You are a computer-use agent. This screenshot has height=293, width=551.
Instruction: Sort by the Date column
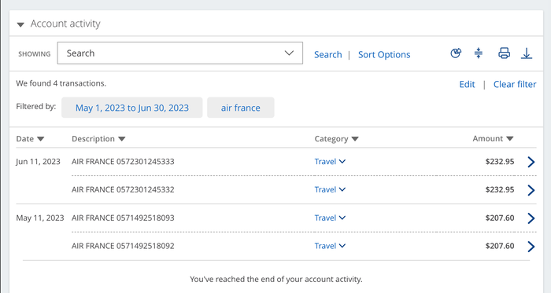point(30,139)
